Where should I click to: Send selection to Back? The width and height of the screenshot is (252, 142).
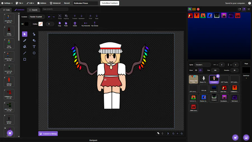point(97,17)
